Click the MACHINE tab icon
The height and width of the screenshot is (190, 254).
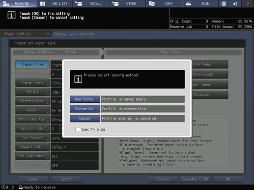click(6, 3)
